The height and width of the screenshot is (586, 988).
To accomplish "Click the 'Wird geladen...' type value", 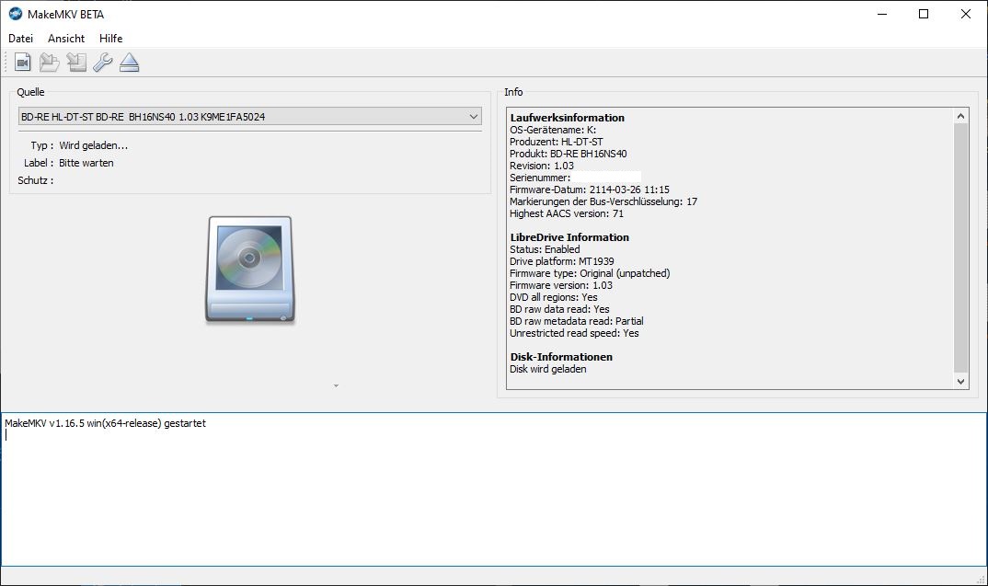I will tap(93, 145).
